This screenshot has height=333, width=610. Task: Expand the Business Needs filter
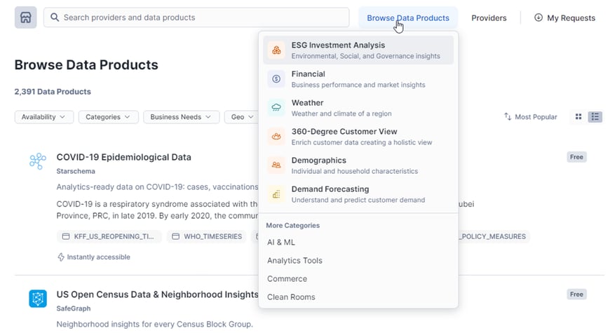coord(181,117)
